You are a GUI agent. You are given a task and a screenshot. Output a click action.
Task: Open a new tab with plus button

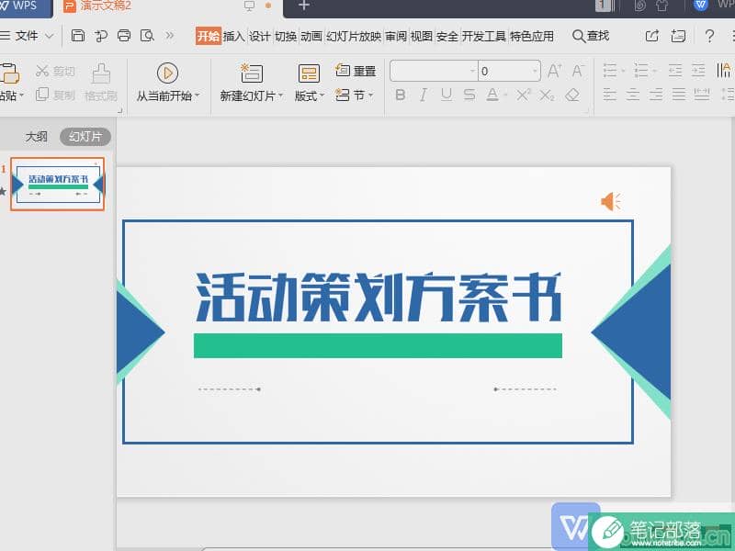pos(304,6)
